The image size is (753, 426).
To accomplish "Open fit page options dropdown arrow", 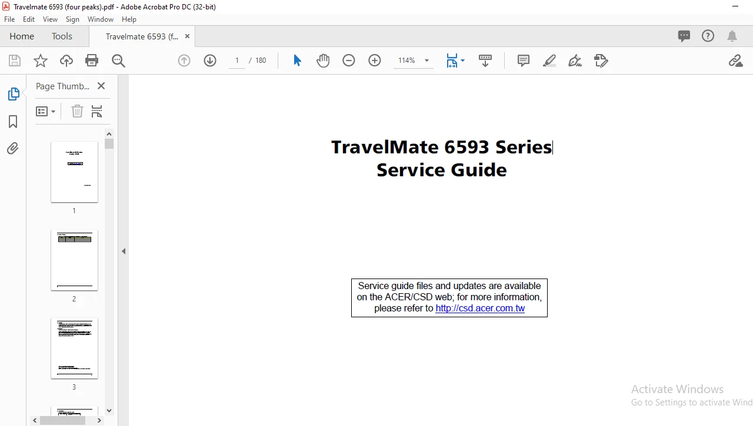I will (x=462, y=61).
